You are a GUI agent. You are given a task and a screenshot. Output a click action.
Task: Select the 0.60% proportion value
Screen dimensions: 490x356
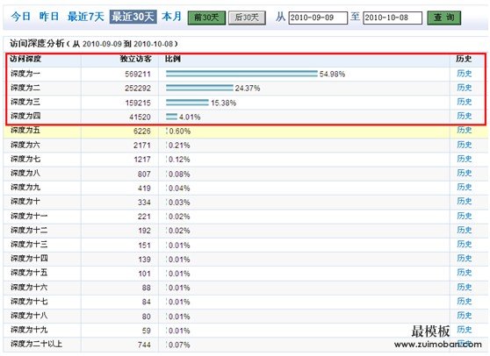(179, 131)
